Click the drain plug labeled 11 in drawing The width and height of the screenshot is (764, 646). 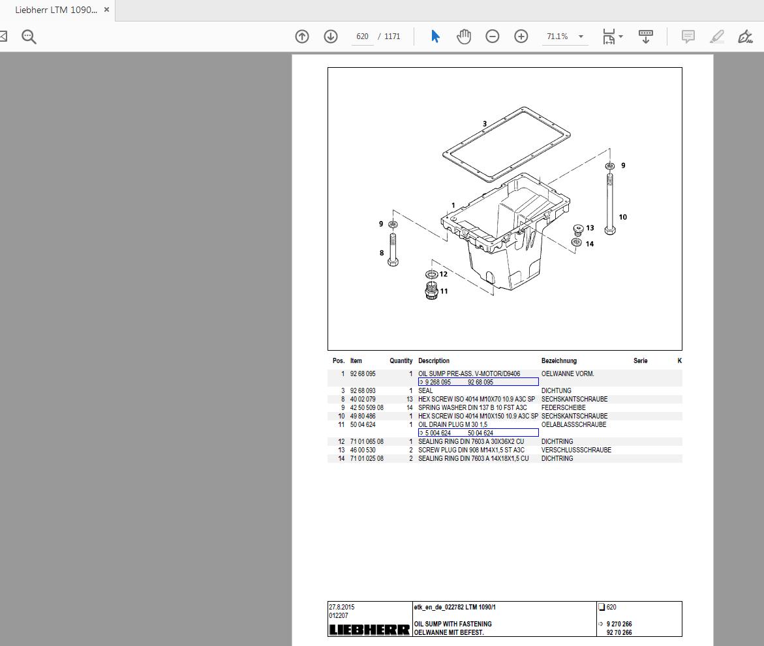(x=431, y=291)
